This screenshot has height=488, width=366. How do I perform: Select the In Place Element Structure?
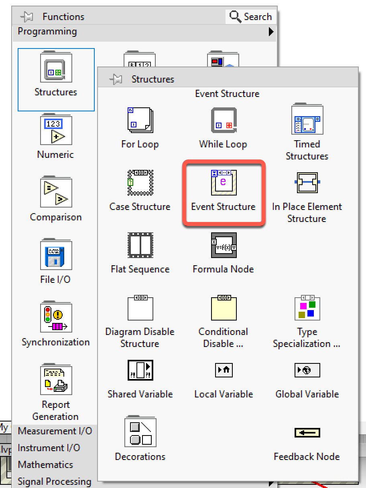click(307, 182)
